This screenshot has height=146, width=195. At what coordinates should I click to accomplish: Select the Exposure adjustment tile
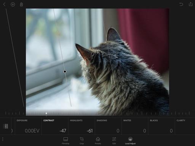[x=28, y=126]
